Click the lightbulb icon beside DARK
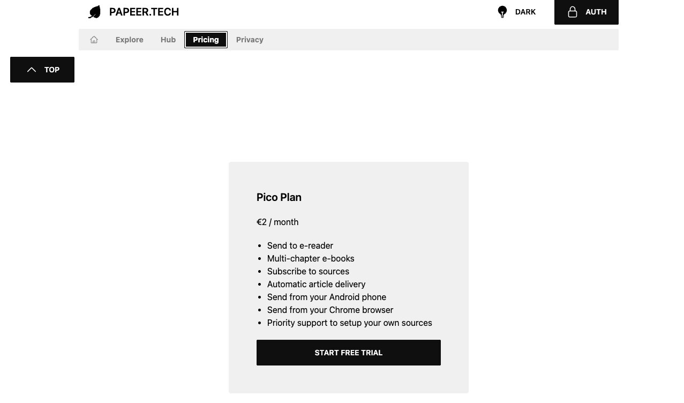Image resolution: width=684 pixels, height=403 pixels. [502, 12]
